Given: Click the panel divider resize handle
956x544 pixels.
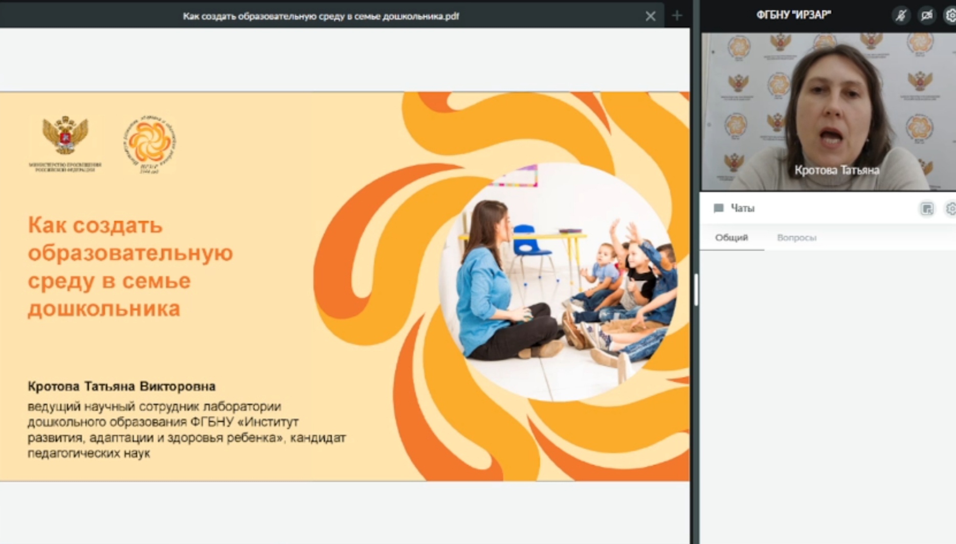Looking at the screenshot, I should click(696, 289).
